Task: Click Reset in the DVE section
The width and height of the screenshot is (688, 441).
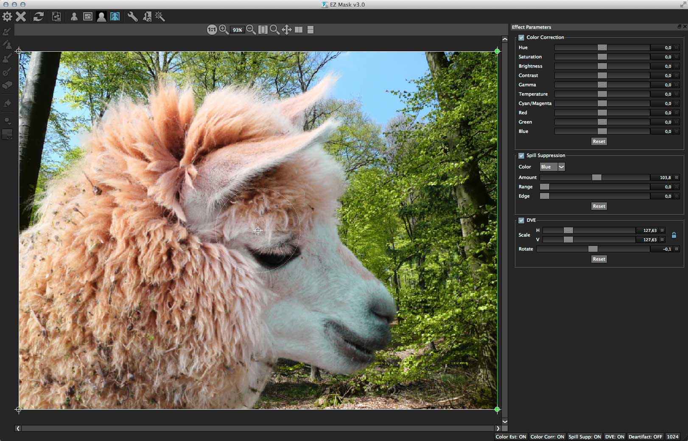Action: click(x=599, y=259)
